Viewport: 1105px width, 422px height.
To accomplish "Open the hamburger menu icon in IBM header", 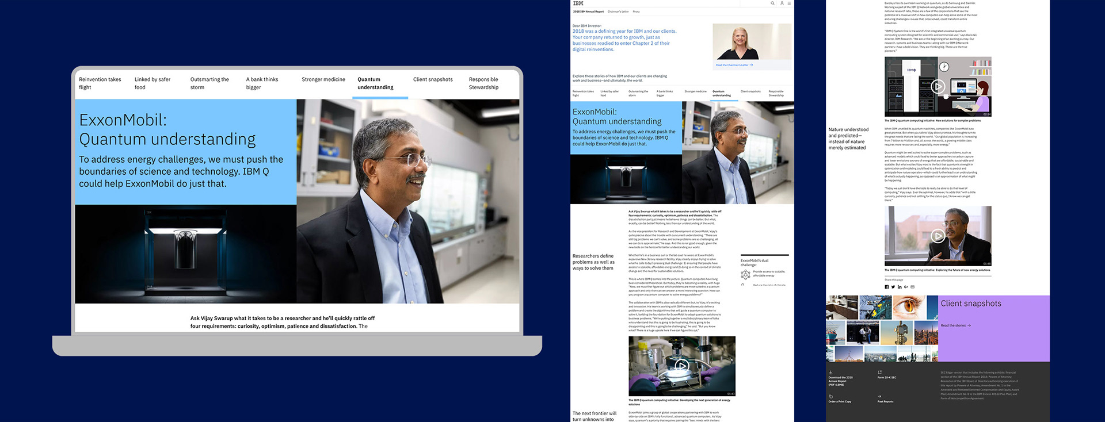I will [x=789, y=3].
